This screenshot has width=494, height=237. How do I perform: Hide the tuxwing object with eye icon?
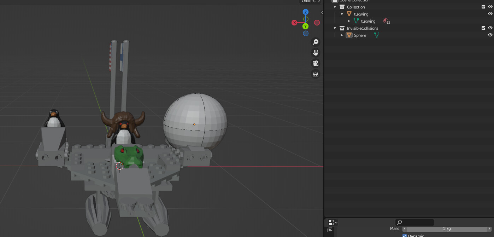tap(490, 14)
